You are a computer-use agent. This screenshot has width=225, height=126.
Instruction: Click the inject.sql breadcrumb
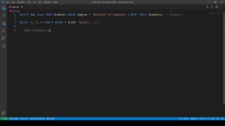click(15, 11)
